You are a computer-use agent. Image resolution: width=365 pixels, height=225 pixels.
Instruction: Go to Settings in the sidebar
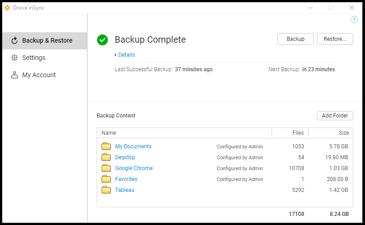[34, 58]
